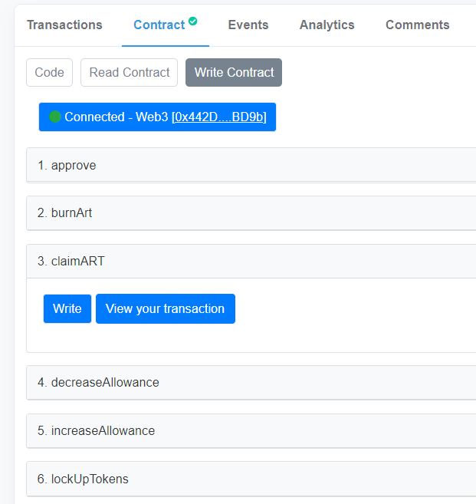Expand the 4. decreaseAllowance function
The height and width of the screenshot is (504, 476).
pos(251,383)
